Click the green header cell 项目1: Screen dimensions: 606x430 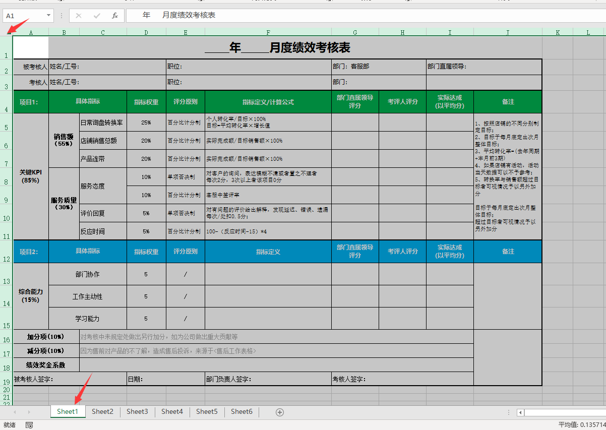[31, 102]
